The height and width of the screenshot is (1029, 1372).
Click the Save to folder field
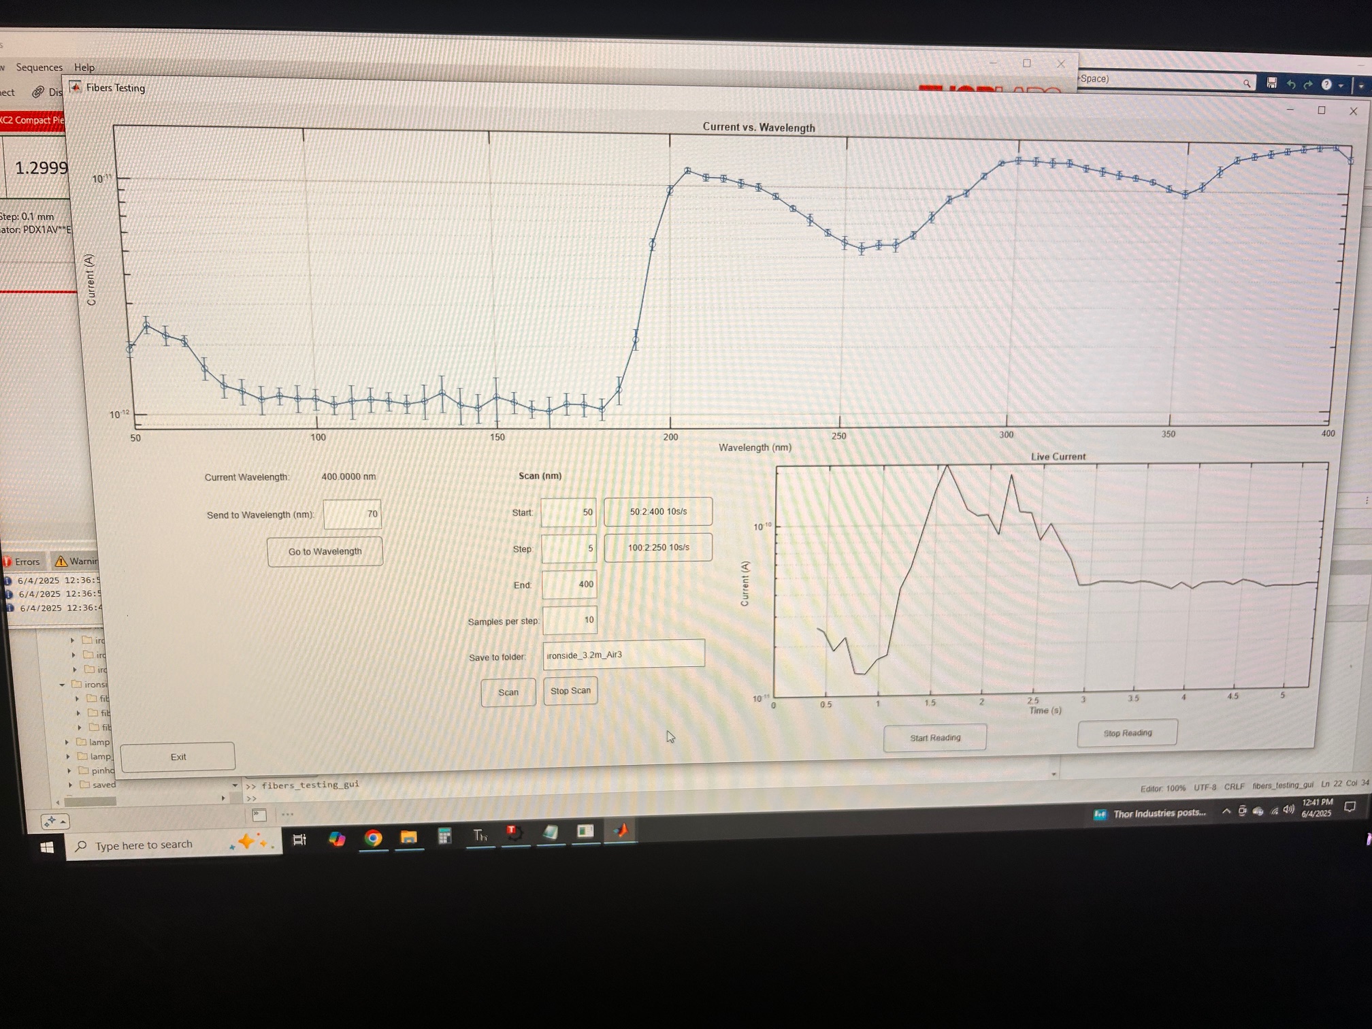[x=623, y=655]
